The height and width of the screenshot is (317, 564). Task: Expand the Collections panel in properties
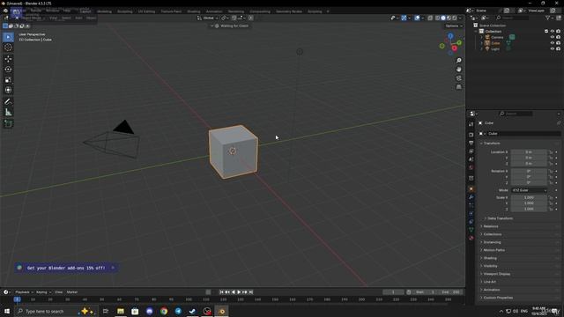pyautogui.click(x=493, y=234)
